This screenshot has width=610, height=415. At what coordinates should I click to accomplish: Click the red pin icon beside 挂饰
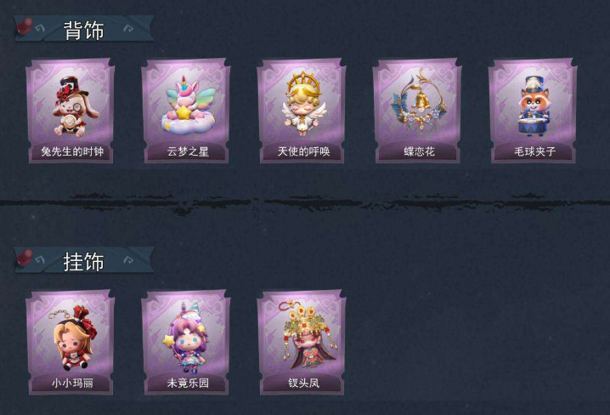pyautogui.click(x=25, y=258)
